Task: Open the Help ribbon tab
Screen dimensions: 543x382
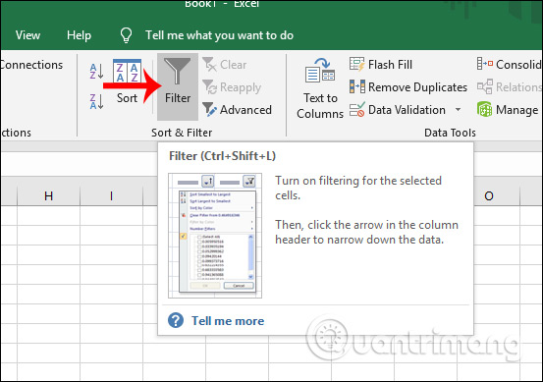Action: tap(79, 35)
